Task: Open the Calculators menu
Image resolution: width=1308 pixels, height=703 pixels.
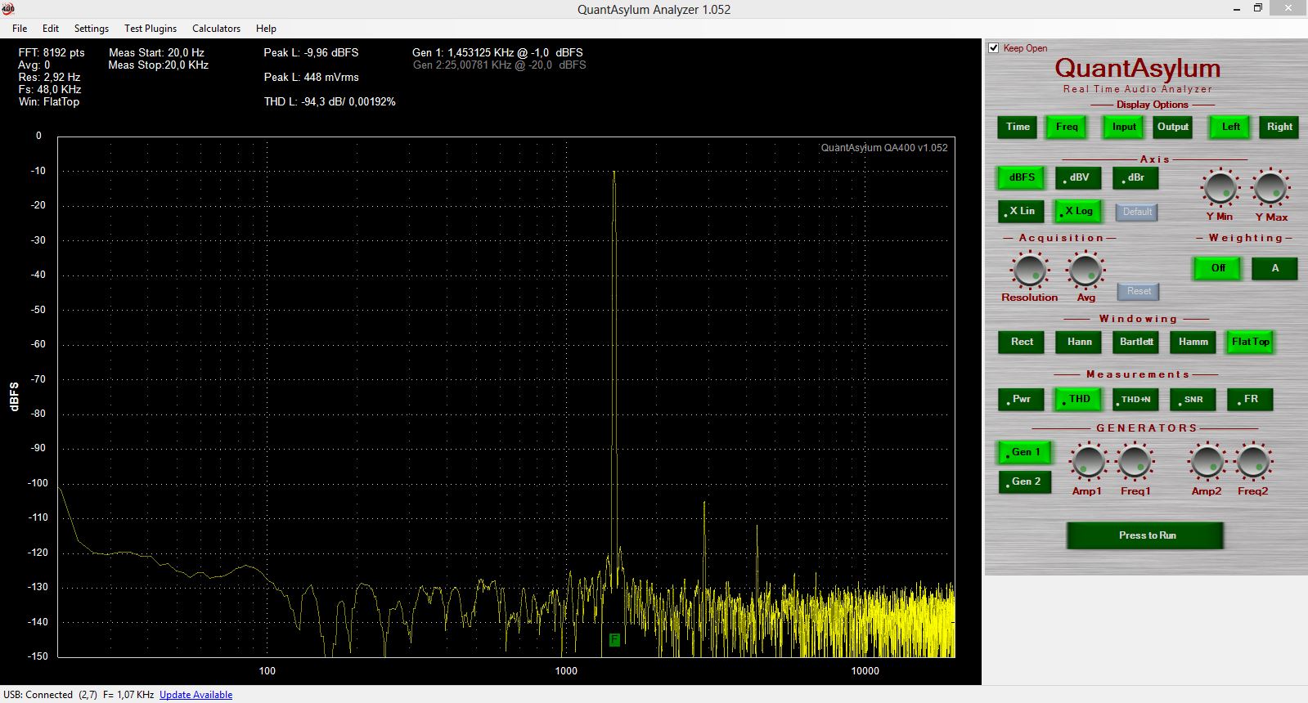Action: [x=216, y=28]
